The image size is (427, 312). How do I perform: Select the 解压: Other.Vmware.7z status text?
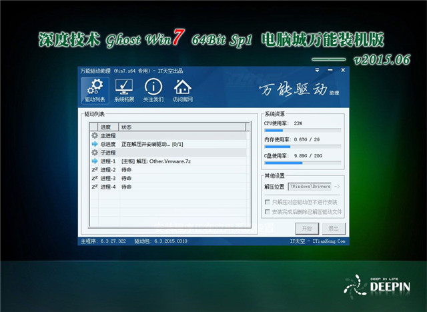[x=156, y=161]
